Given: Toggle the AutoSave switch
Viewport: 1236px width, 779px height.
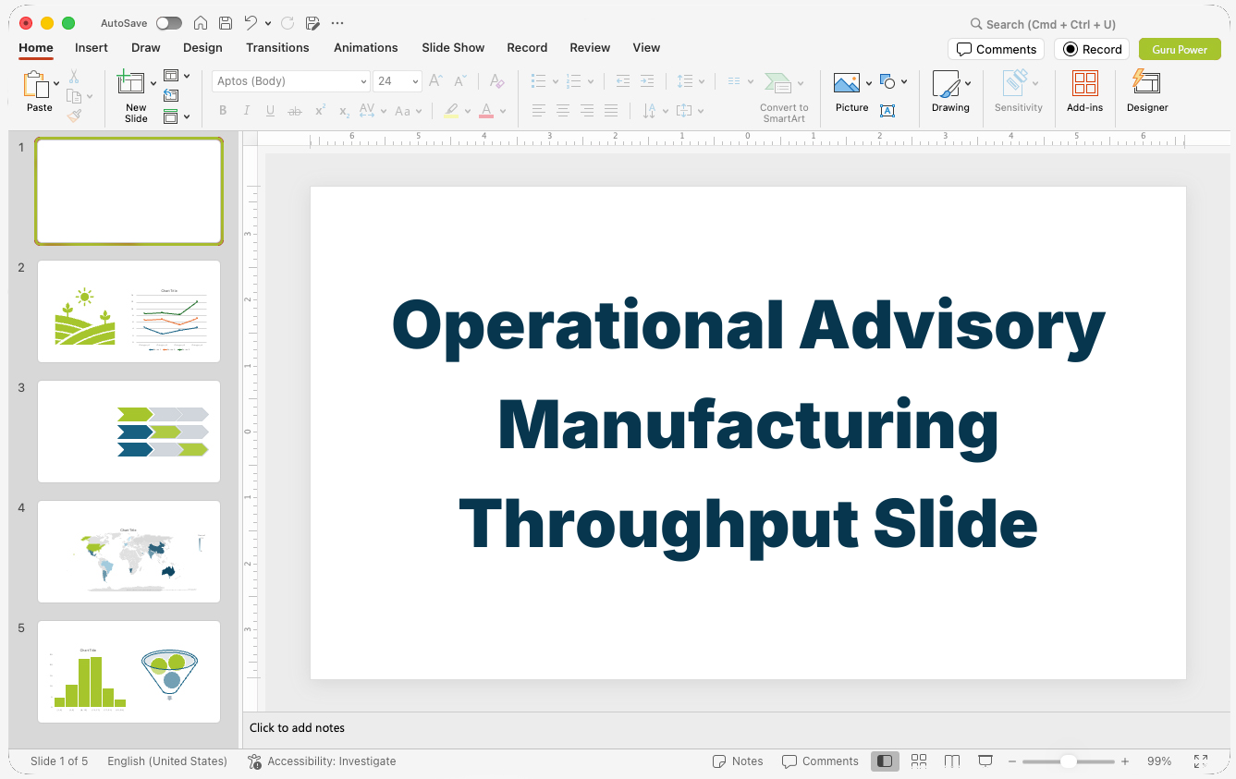Looking at the screenshot, I should pyautogui.click(x=169, y=23).
